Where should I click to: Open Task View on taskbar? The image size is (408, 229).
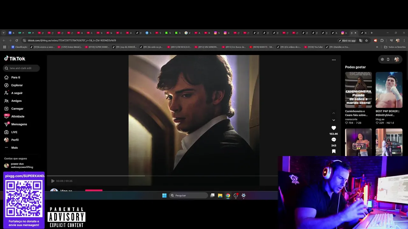(x=212, y=195)
